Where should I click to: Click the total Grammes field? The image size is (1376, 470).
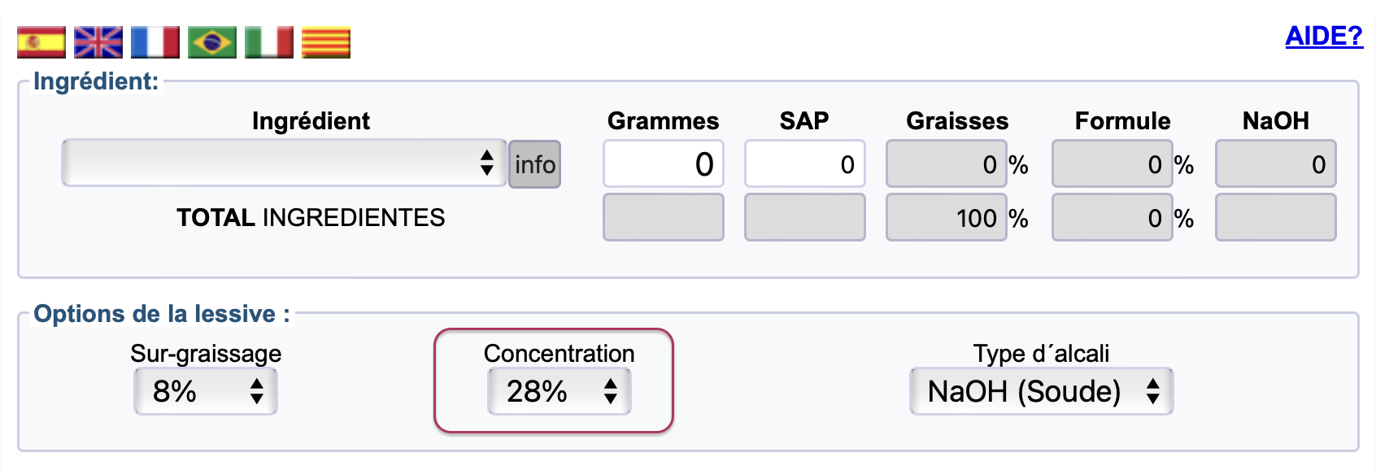point(664,217)
